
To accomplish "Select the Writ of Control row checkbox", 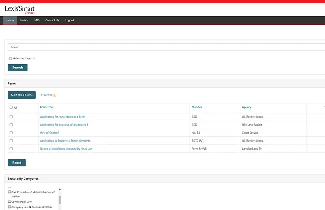I will 11,133.
